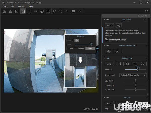Screen dimensions: 151x113
Task: Go to previous image arrow
Action: click(67, 11)
